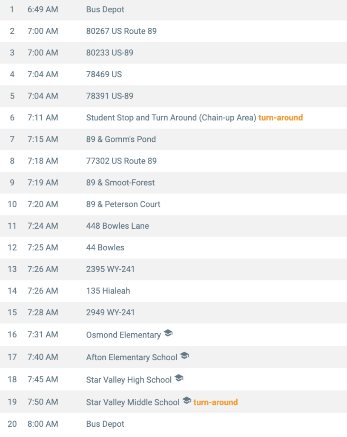Select the final Bus Depot stop at 8:00 AM
Screen dimensions: 347x437
(105, 424)
